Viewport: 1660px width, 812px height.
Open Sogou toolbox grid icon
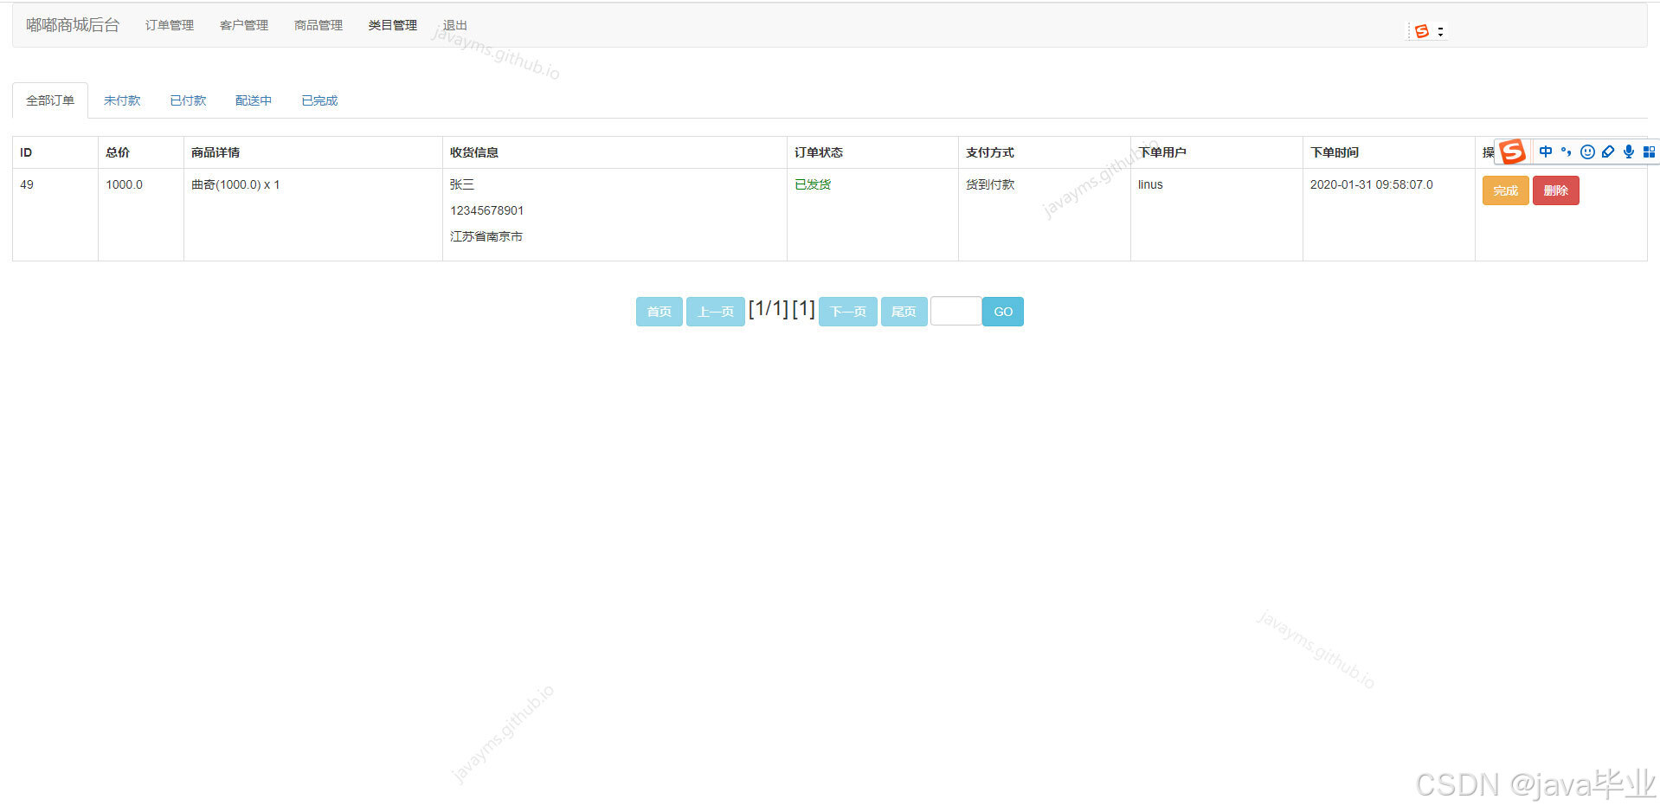click(1649, 151)
